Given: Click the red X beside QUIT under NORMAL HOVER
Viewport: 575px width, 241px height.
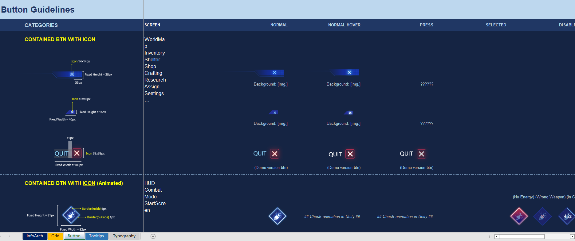Looking at the screenshot, I should pyautogui.click(x=350, y=154).
